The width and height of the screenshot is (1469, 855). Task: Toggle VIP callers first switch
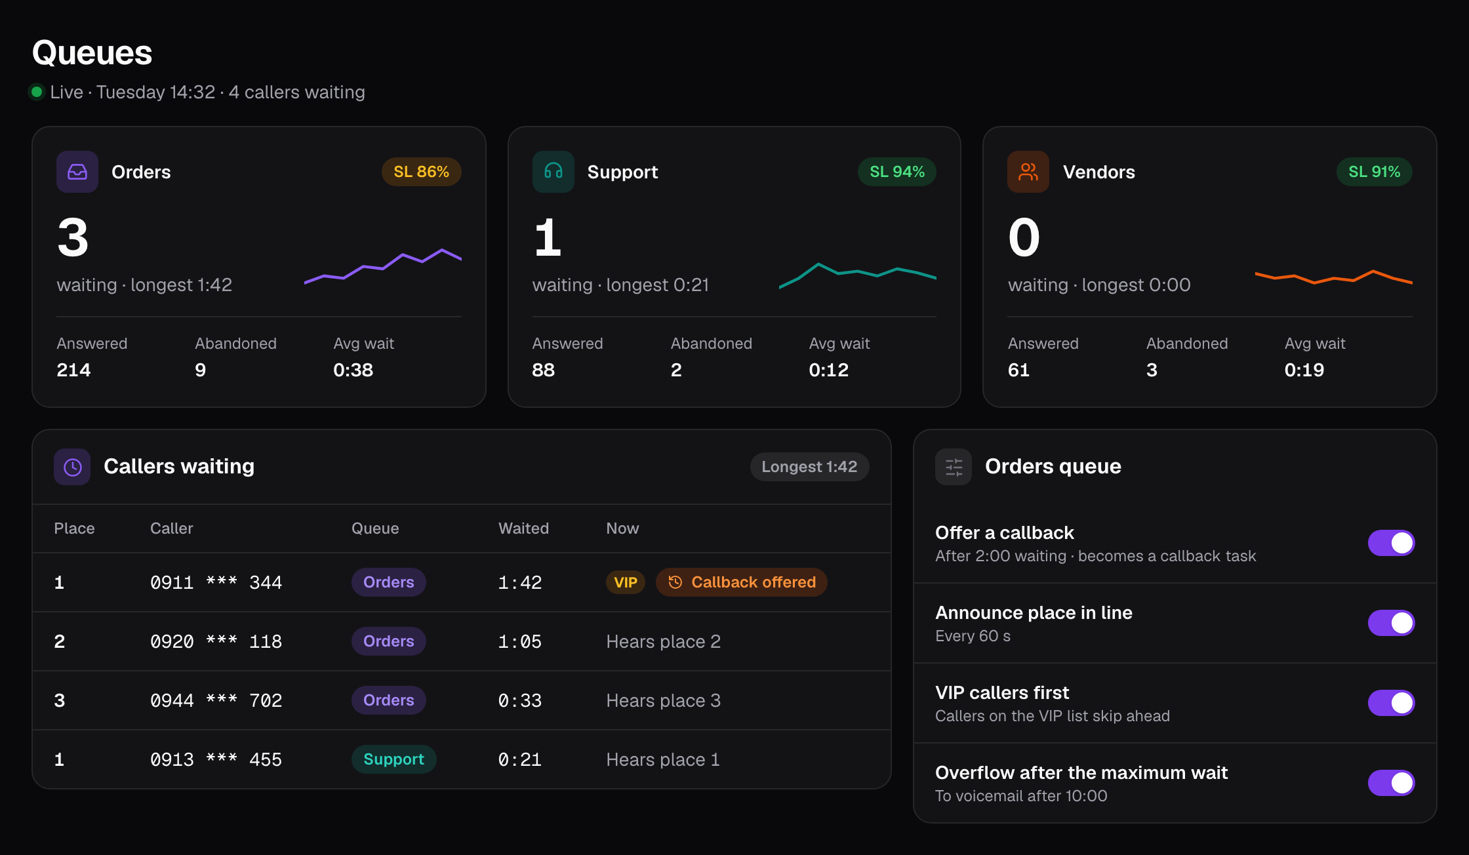[x=1391, y=703]
